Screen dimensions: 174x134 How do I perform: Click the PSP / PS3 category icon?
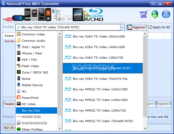[19, 59]
